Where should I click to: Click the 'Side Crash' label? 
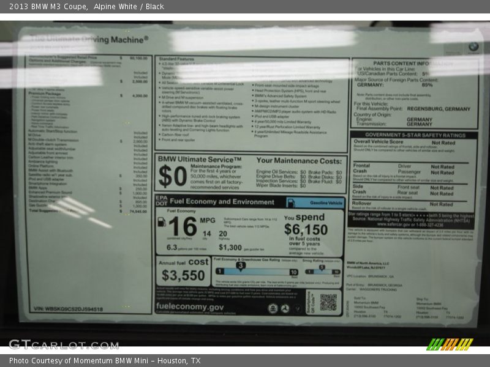(359, 189)
